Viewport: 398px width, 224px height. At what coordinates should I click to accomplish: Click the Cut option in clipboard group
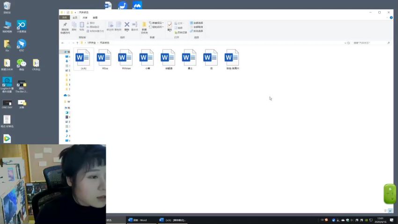pos(91,23)
